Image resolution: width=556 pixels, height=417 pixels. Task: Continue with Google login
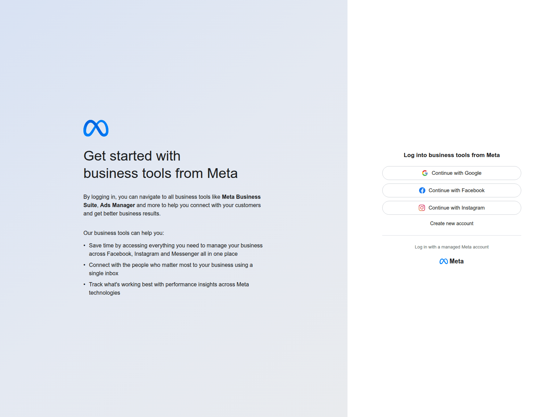click(x=452, y=173)
